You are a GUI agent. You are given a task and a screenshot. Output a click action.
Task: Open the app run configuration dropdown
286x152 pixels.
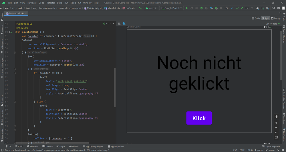(x=151, y=8)
